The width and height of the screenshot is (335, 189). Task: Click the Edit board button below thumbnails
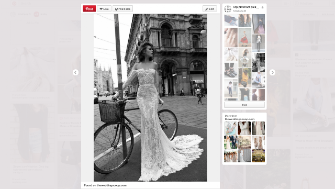coord(244,105)
